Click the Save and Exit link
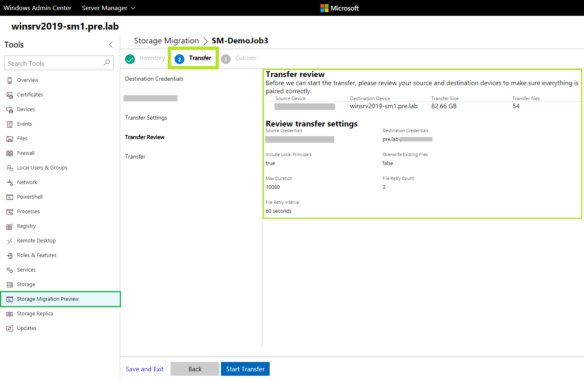Viewport: 584px width, 381px height. (145, 369)
